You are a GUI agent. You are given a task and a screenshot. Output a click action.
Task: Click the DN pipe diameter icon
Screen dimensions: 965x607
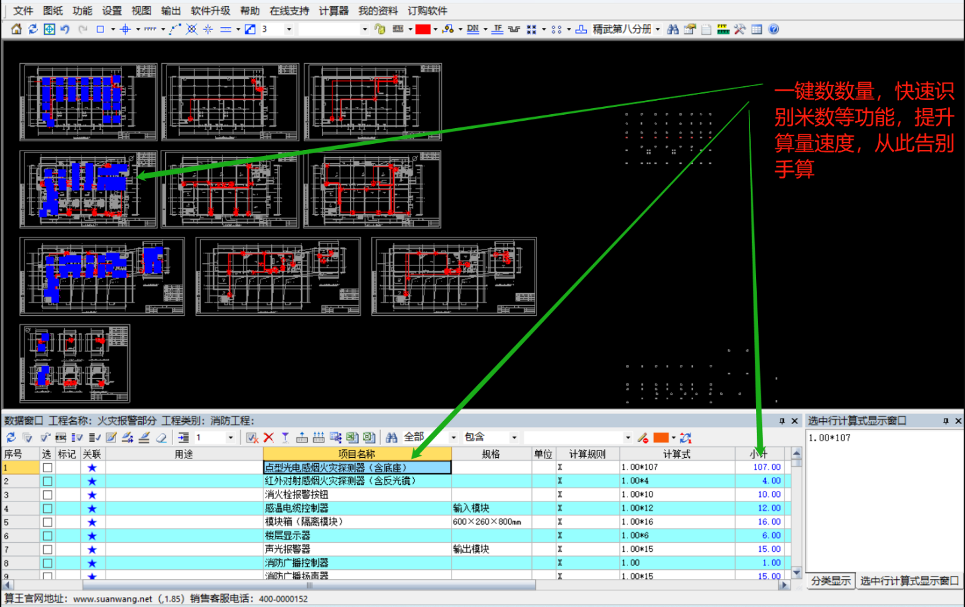click(x=473, y=29)
